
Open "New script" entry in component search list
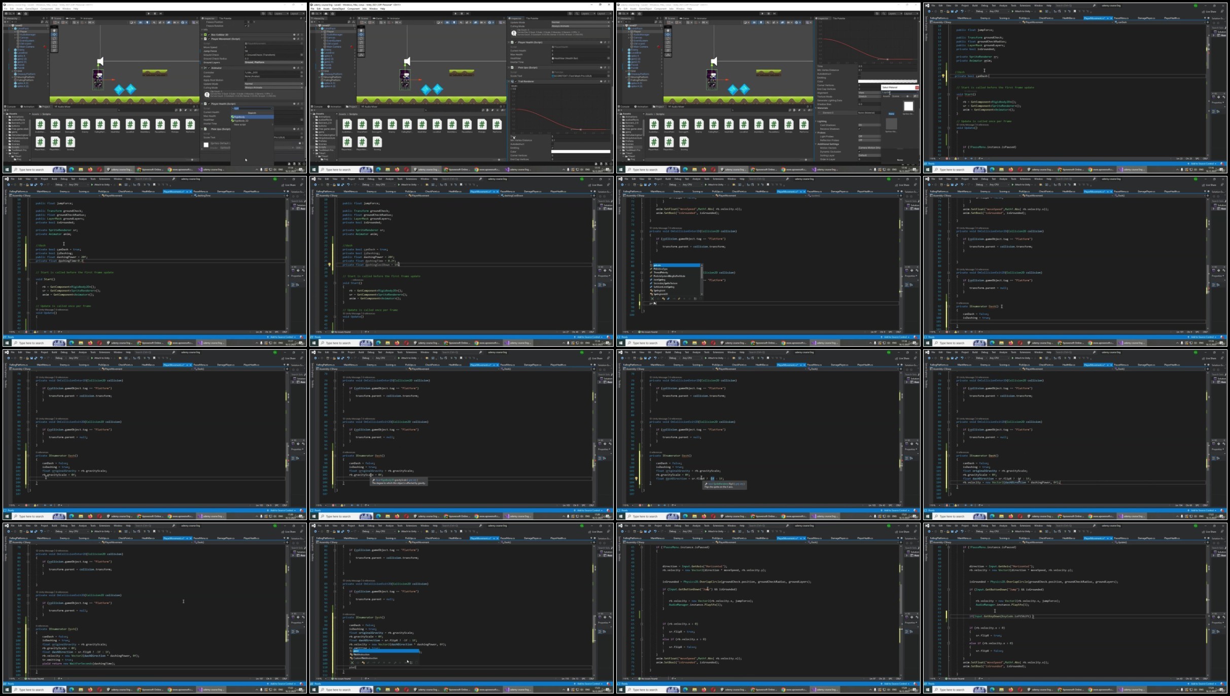coord(252,125)
